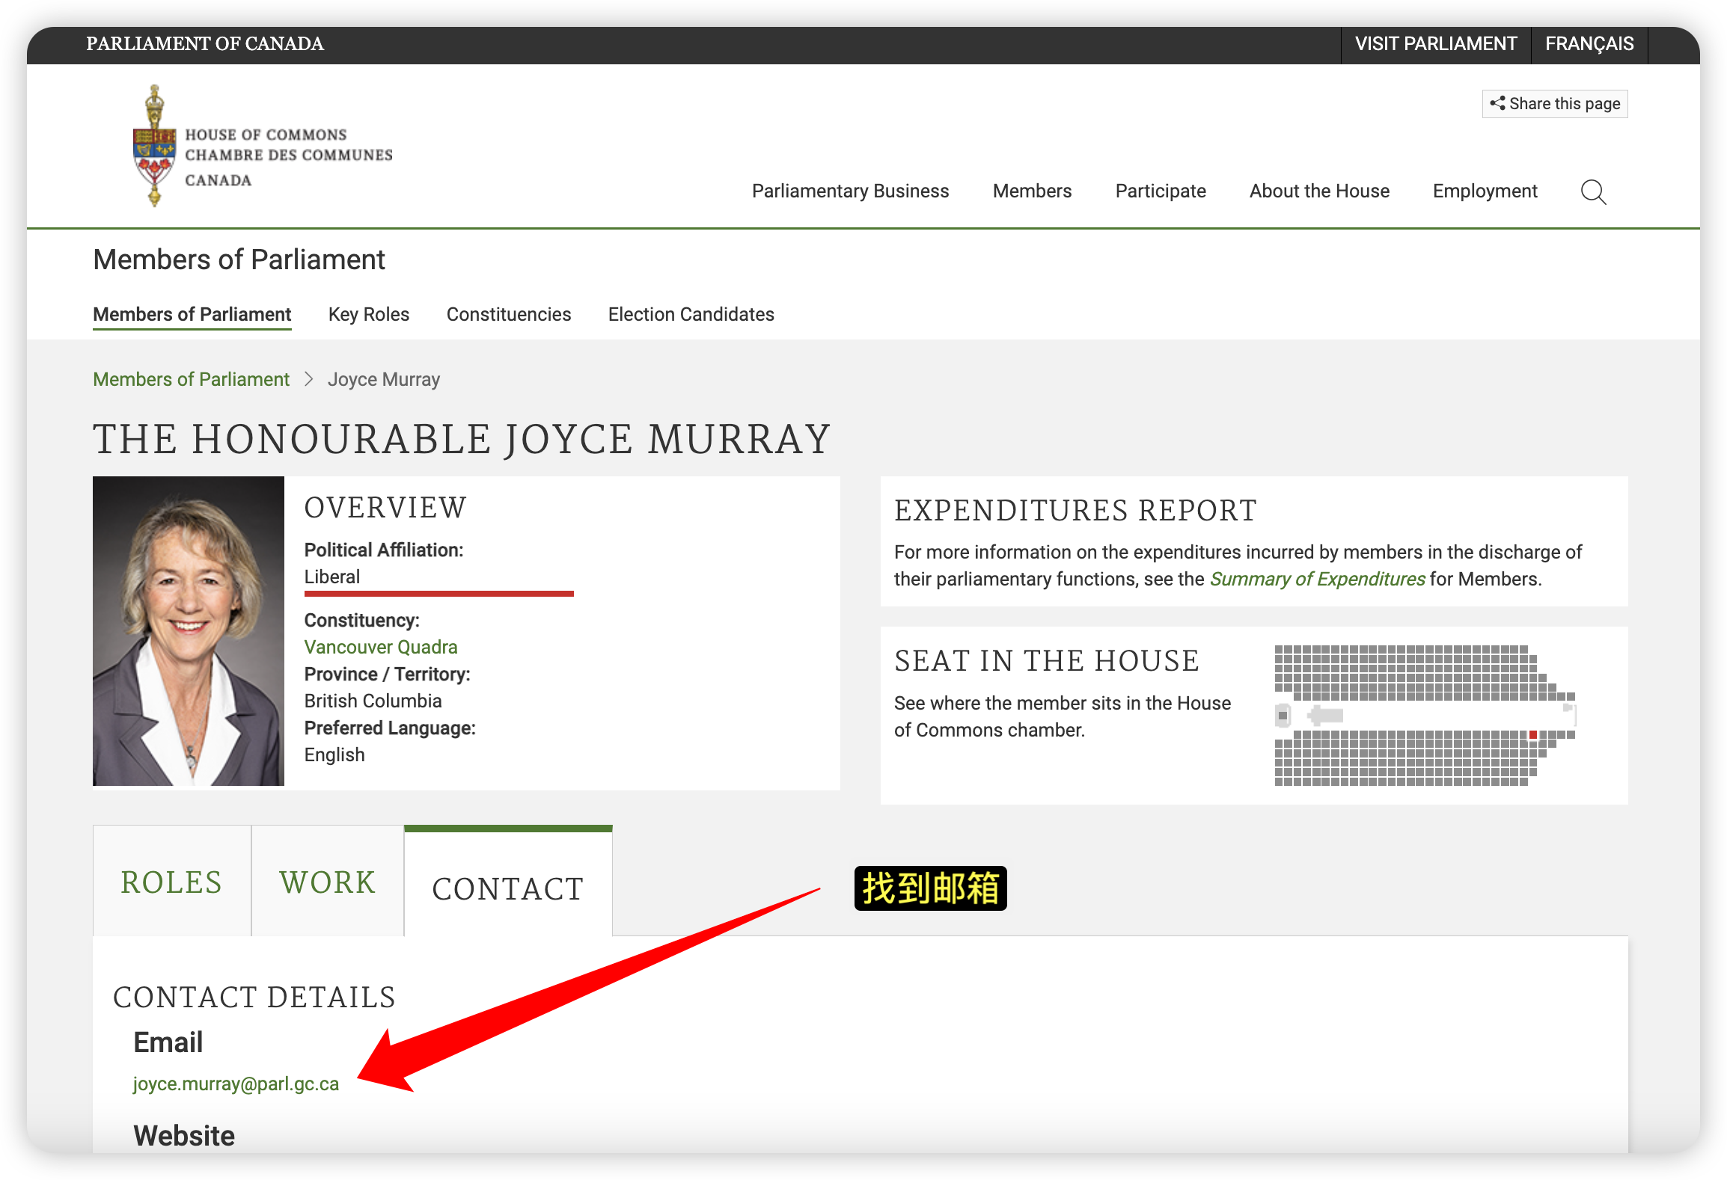Open Parliamentary Business menu
This screenshot has height=1180, width=1727.
850,191
